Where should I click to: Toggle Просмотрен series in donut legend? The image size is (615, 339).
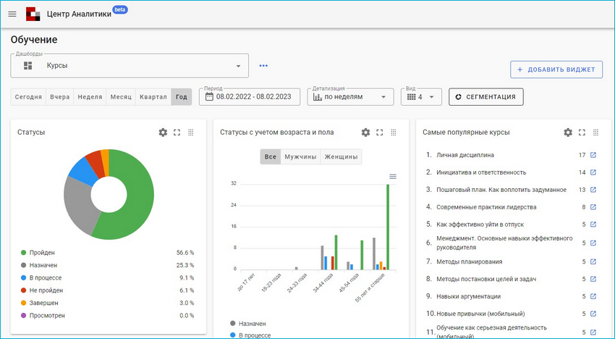pyautogui.click(x=43, y=315)
